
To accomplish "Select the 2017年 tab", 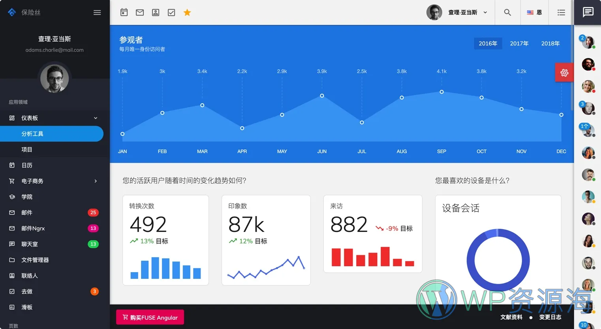I will [x=519, y=43].
